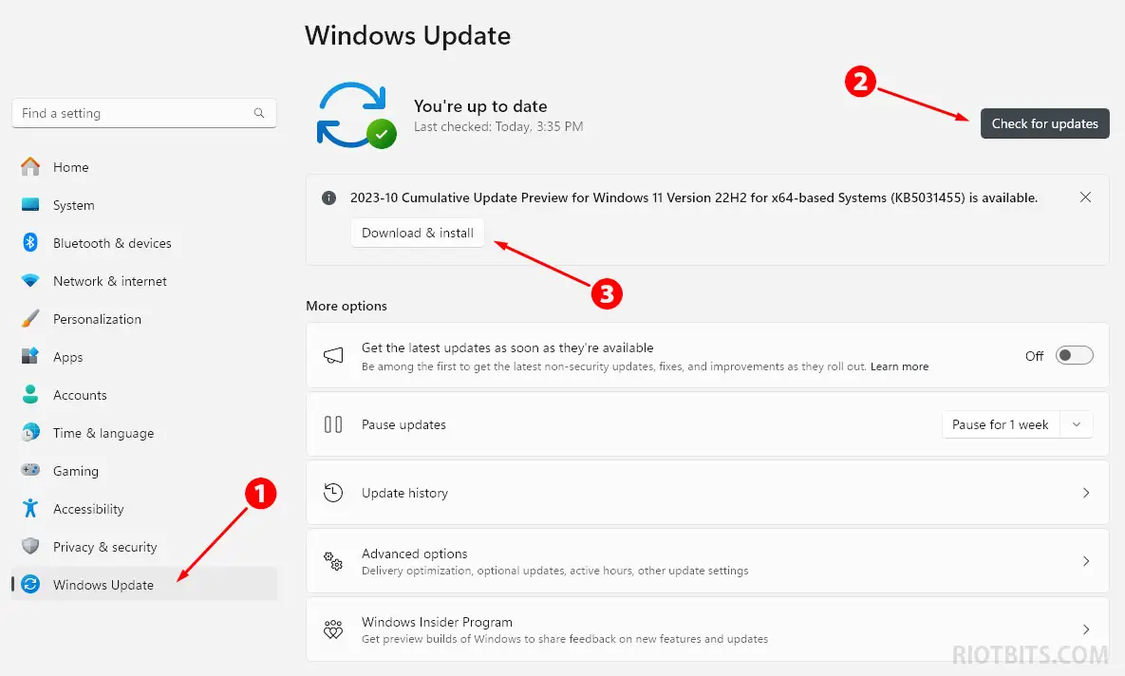Click the Windows Insider Program hearts icon

333,629
